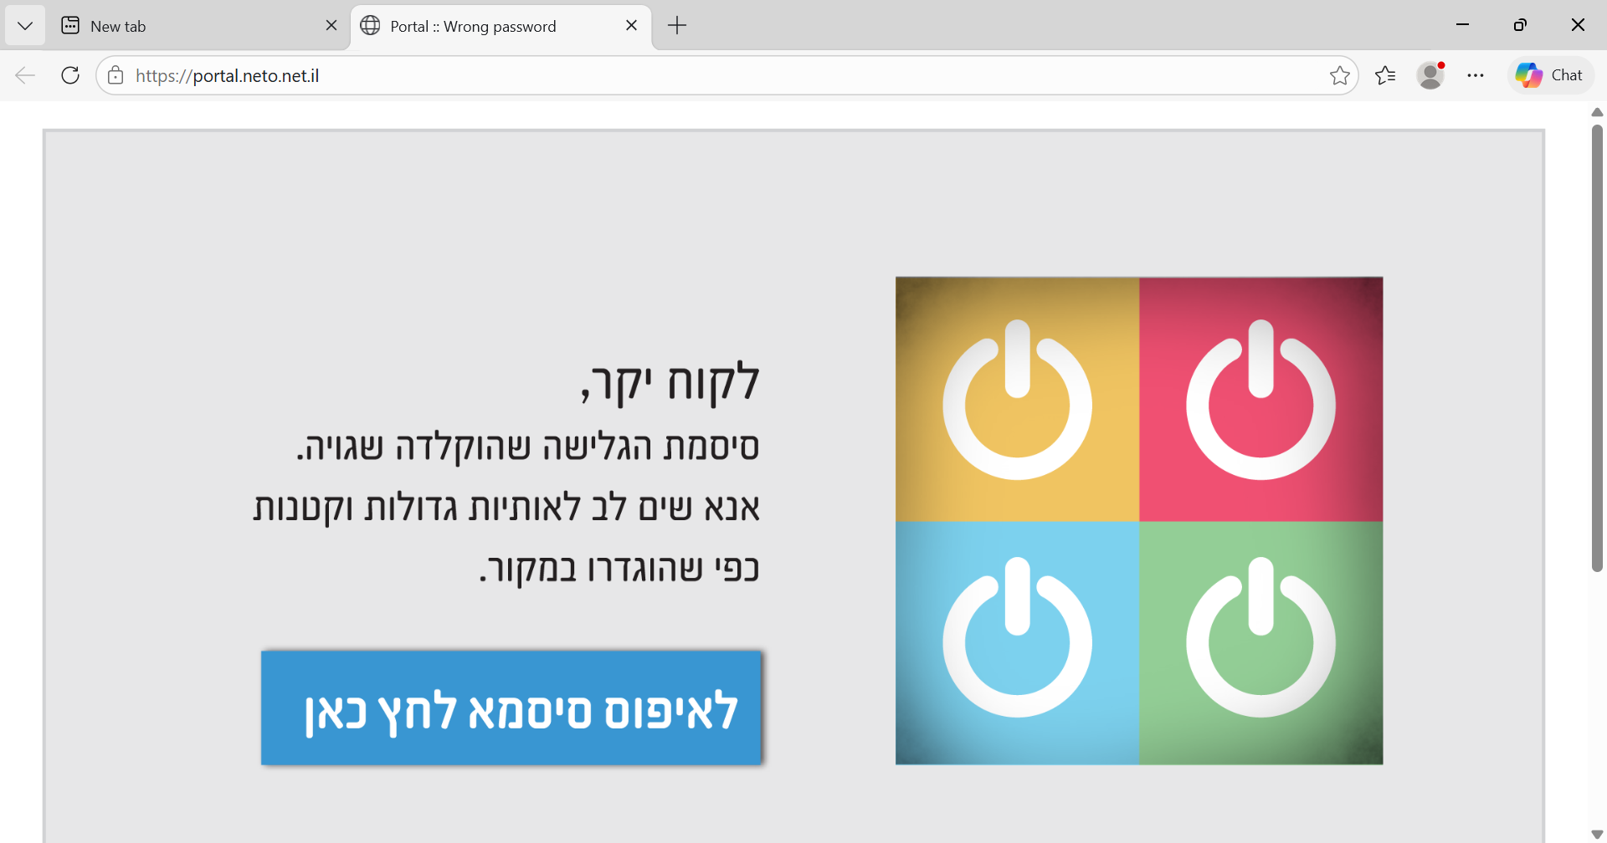The width and height of the screenshot is (1607, 843).
Task: Click the address bar URL field
Action: pos(711,75)
